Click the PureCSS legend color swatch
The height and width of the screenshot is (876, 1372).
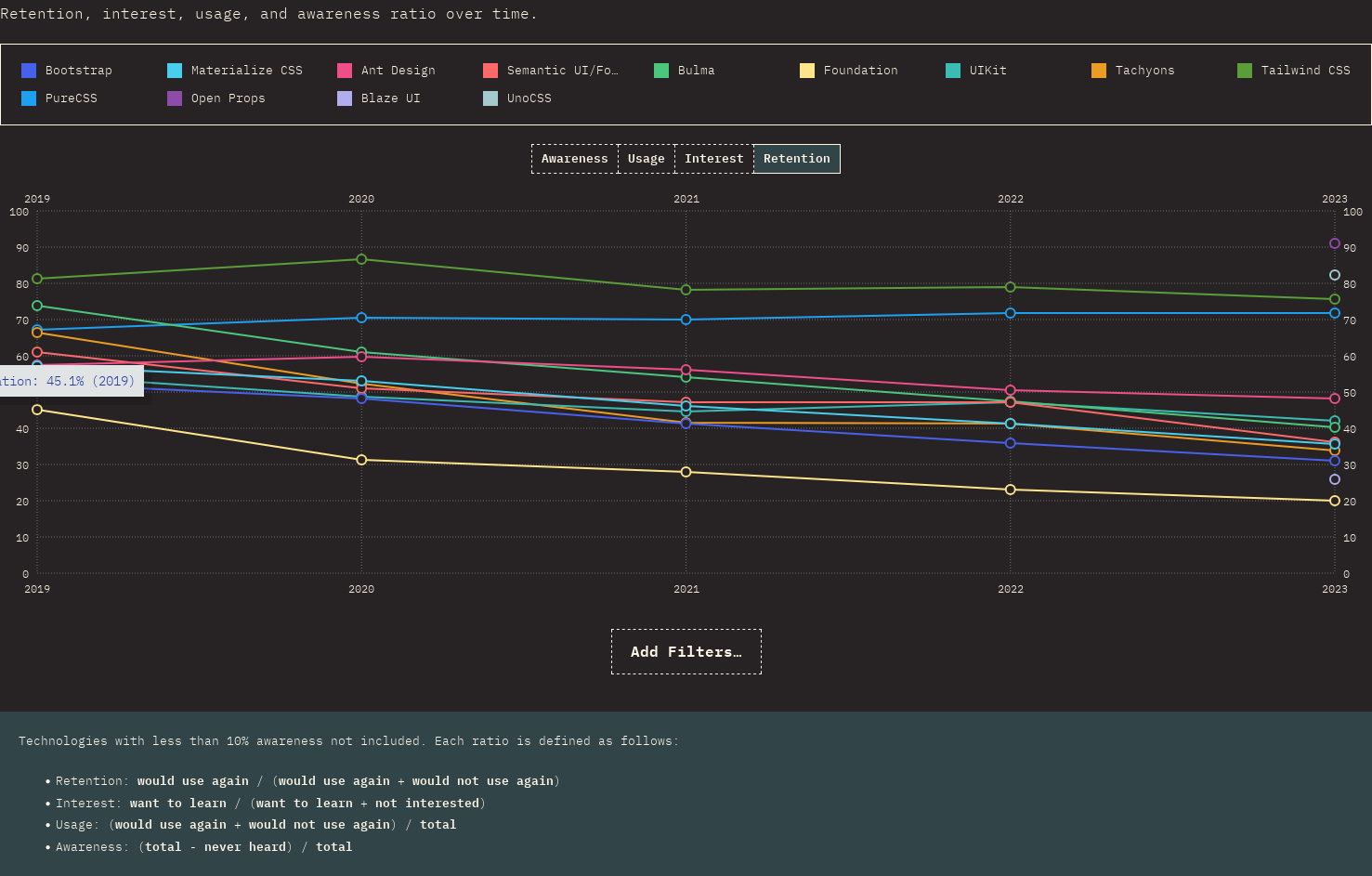pos(29,98)
